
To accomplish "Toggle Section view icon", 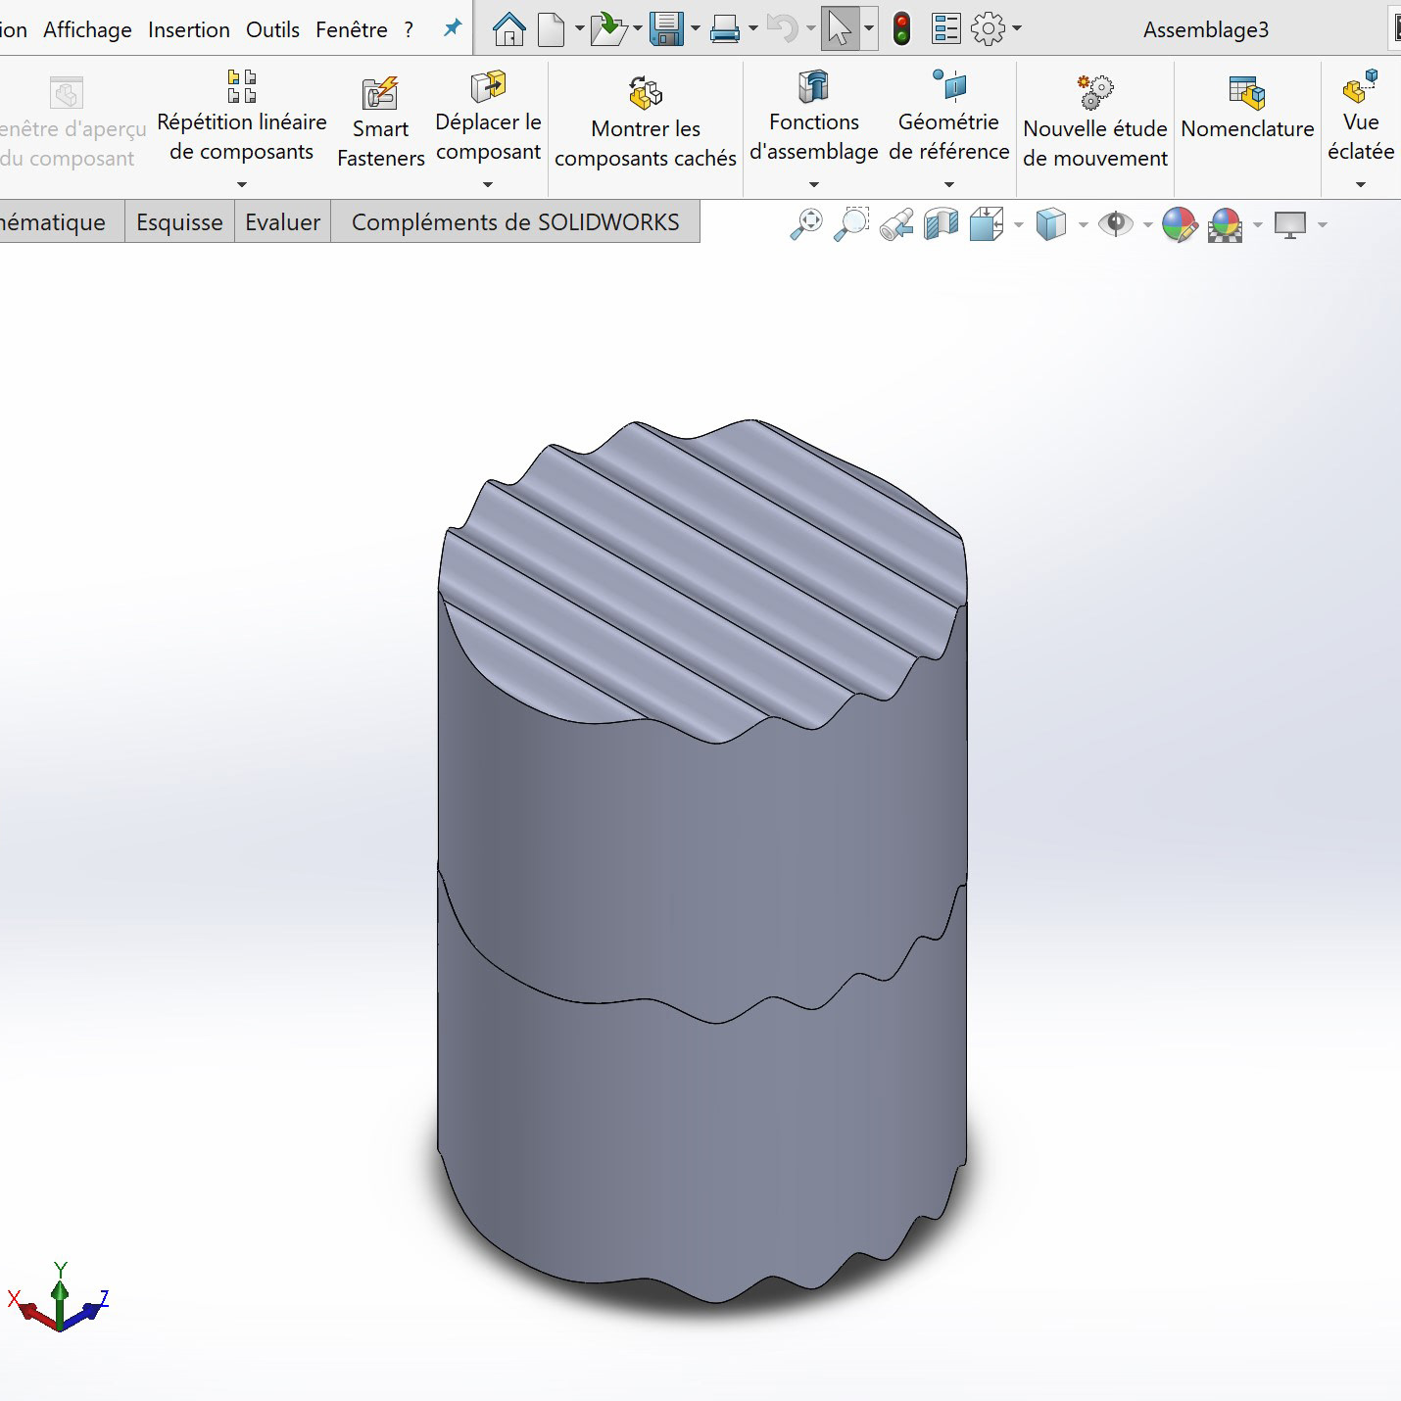I will pos(942,224).
